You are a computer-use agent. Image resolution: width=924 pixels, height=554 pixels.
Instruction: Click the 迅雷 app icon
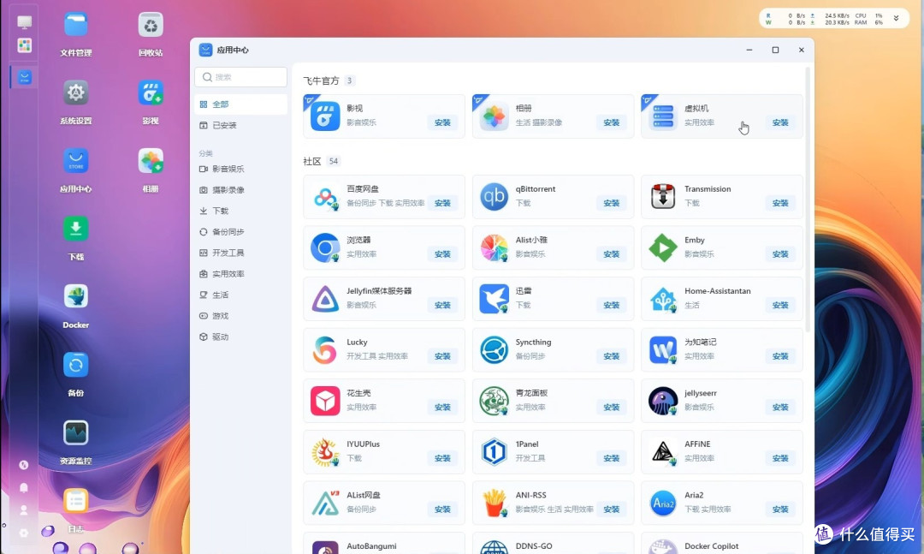pos(494,299)
